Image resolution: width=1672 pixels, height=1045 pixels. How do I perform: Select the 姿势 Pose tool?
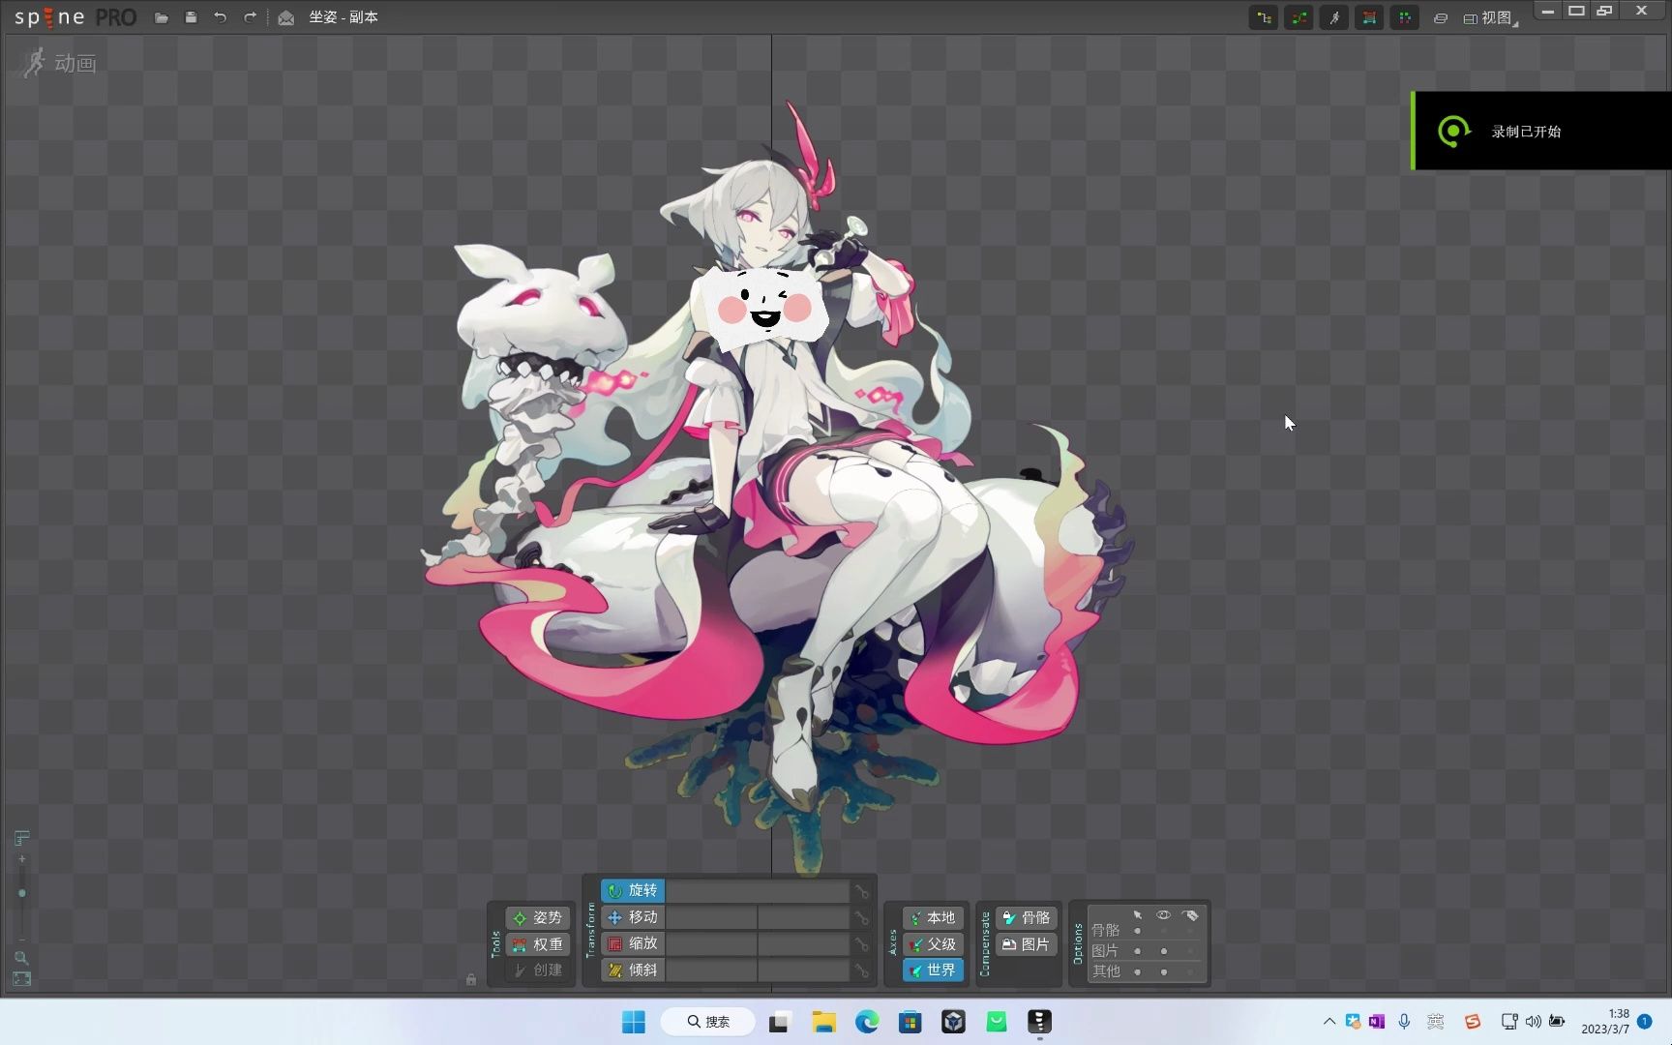tap(538, 917)
